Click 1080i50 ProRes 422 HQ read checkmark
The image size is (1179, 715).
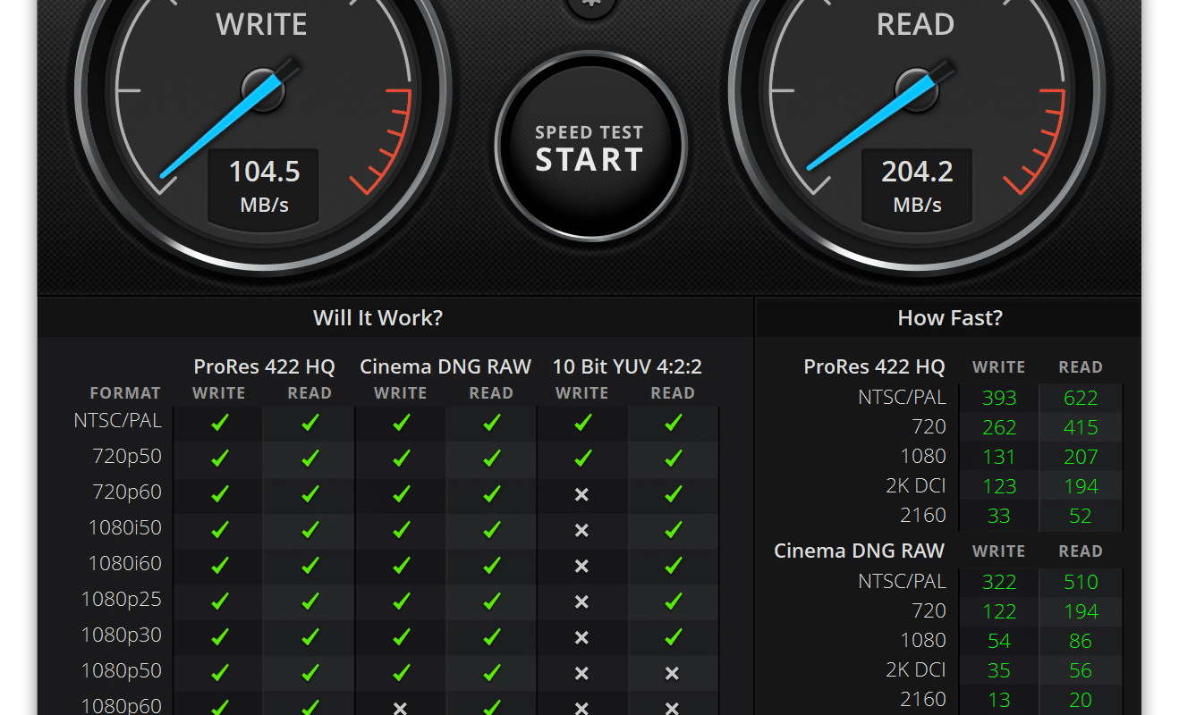click(x=310, y=530)
